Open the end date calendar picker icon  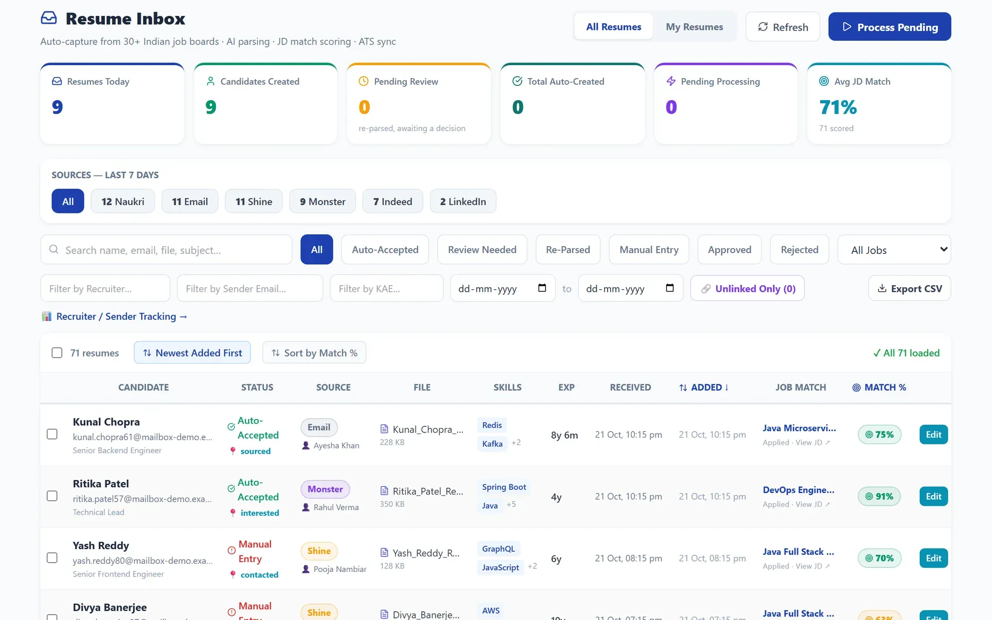(x=670, y=288)
